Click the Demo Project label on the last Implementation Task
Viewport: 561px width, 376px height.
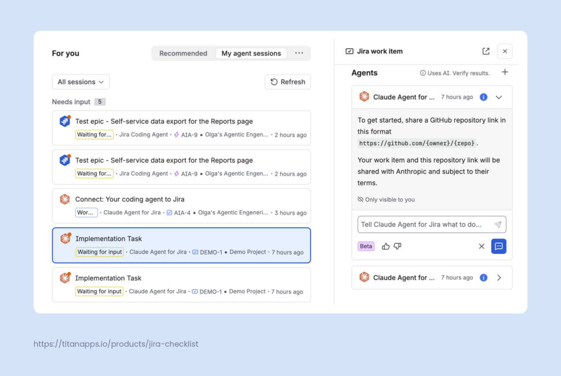pos(247,291)
